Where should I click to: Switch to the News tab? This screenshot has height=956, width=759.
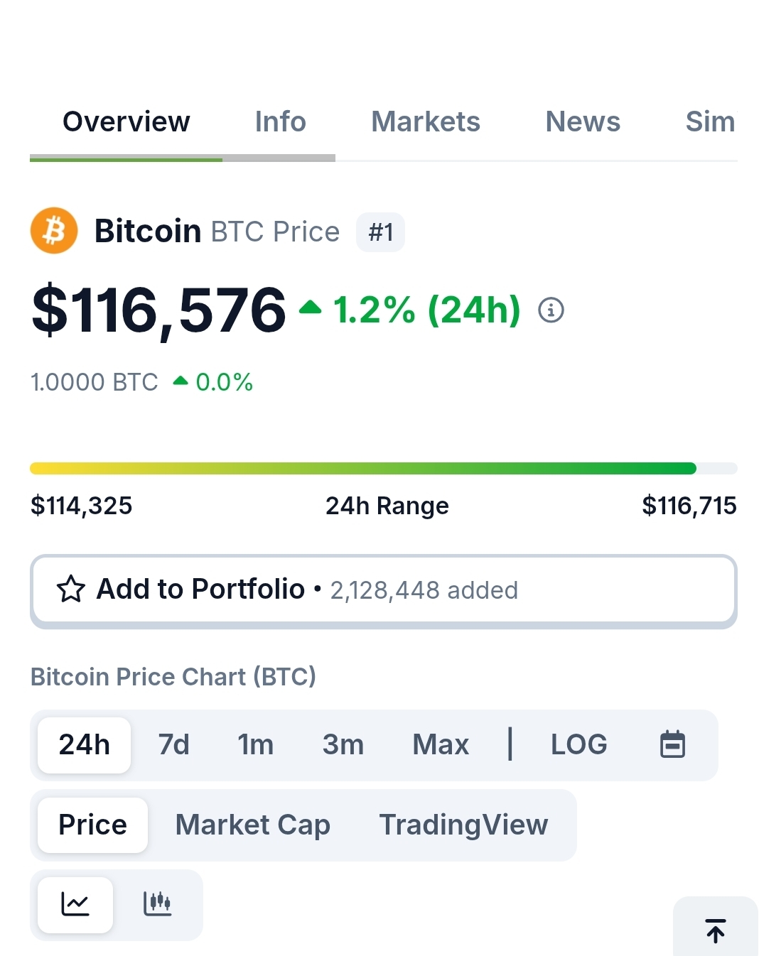pyautogui.click(x=583, y=122)
